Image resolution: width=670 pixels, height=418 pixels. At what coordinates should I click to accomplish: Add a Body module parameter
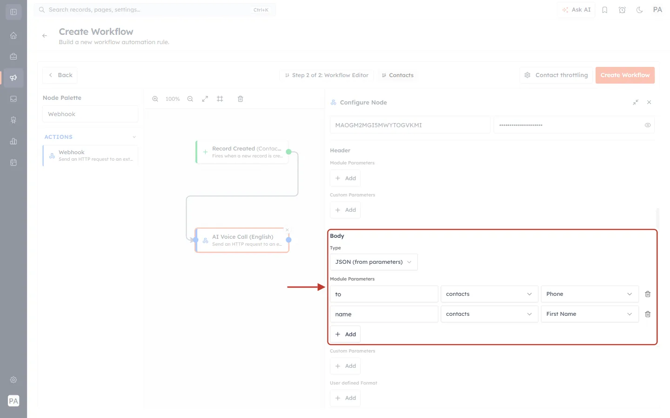345,334
